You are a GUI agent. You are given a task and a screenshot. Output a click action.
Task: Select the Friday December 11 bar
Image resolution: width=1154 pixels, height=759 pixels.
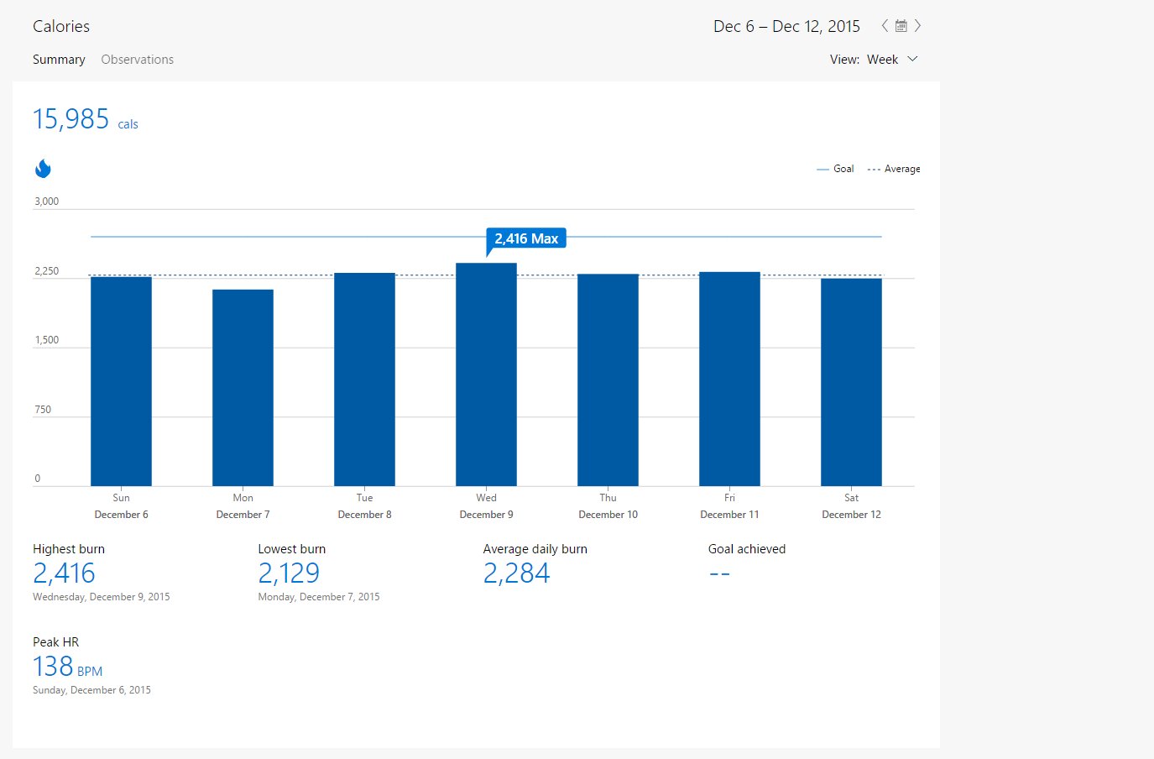tap(729, 379)
